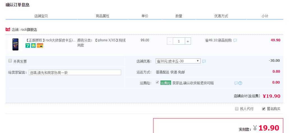
Task: Click the 颜色分类 iPhone X/XS attribute text
Action: pyautogui.click(x=102, y=43)
